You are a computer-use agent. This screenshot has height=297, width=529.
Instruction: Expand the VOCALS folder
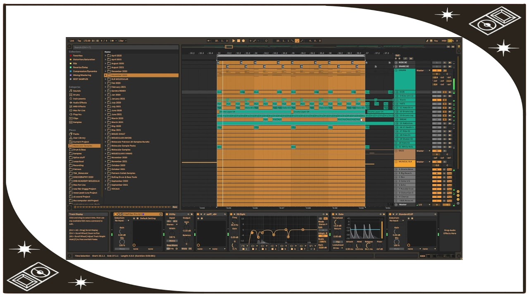[105, 189]
